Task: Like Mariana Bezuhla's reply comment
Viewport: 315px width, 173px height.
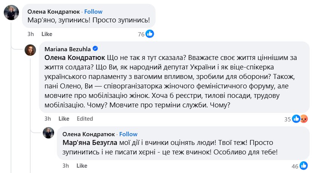Action: pos(64,119)
